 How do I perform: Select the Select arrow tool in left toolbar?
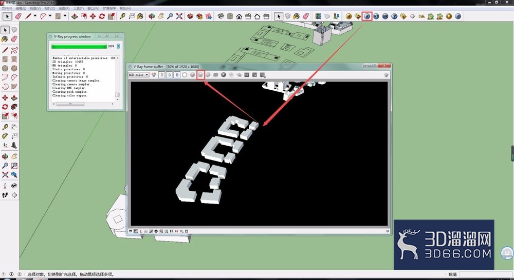coord(5,30)
